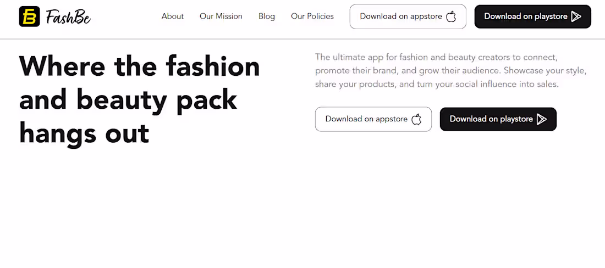Click the "promote their brand" description line
Screen dimensions: 605x268
tap(451, 71)
